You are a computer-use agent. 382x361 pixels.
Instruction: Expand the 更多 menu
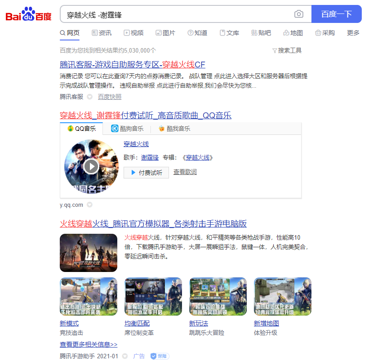pos(353,33)
